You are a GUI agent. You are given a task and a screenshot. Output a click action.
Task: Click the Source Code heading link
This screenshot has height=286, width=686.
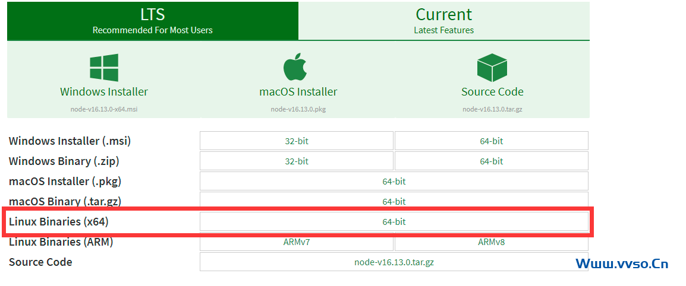coord(492,92)
